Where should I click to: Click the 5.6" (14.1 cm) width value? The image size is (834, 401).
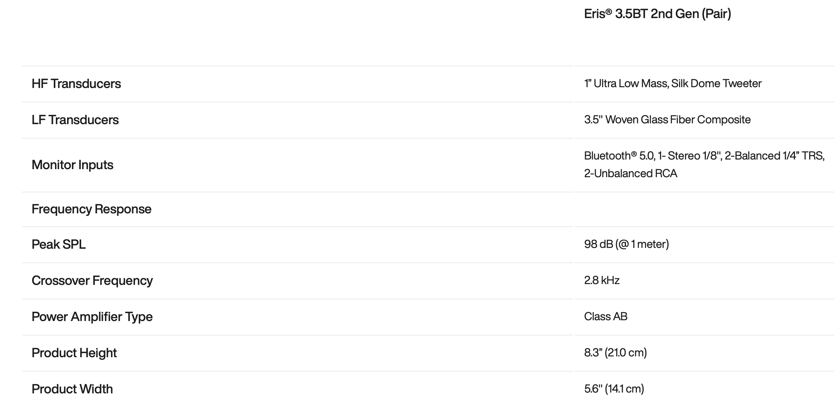(x=614, y=389)
